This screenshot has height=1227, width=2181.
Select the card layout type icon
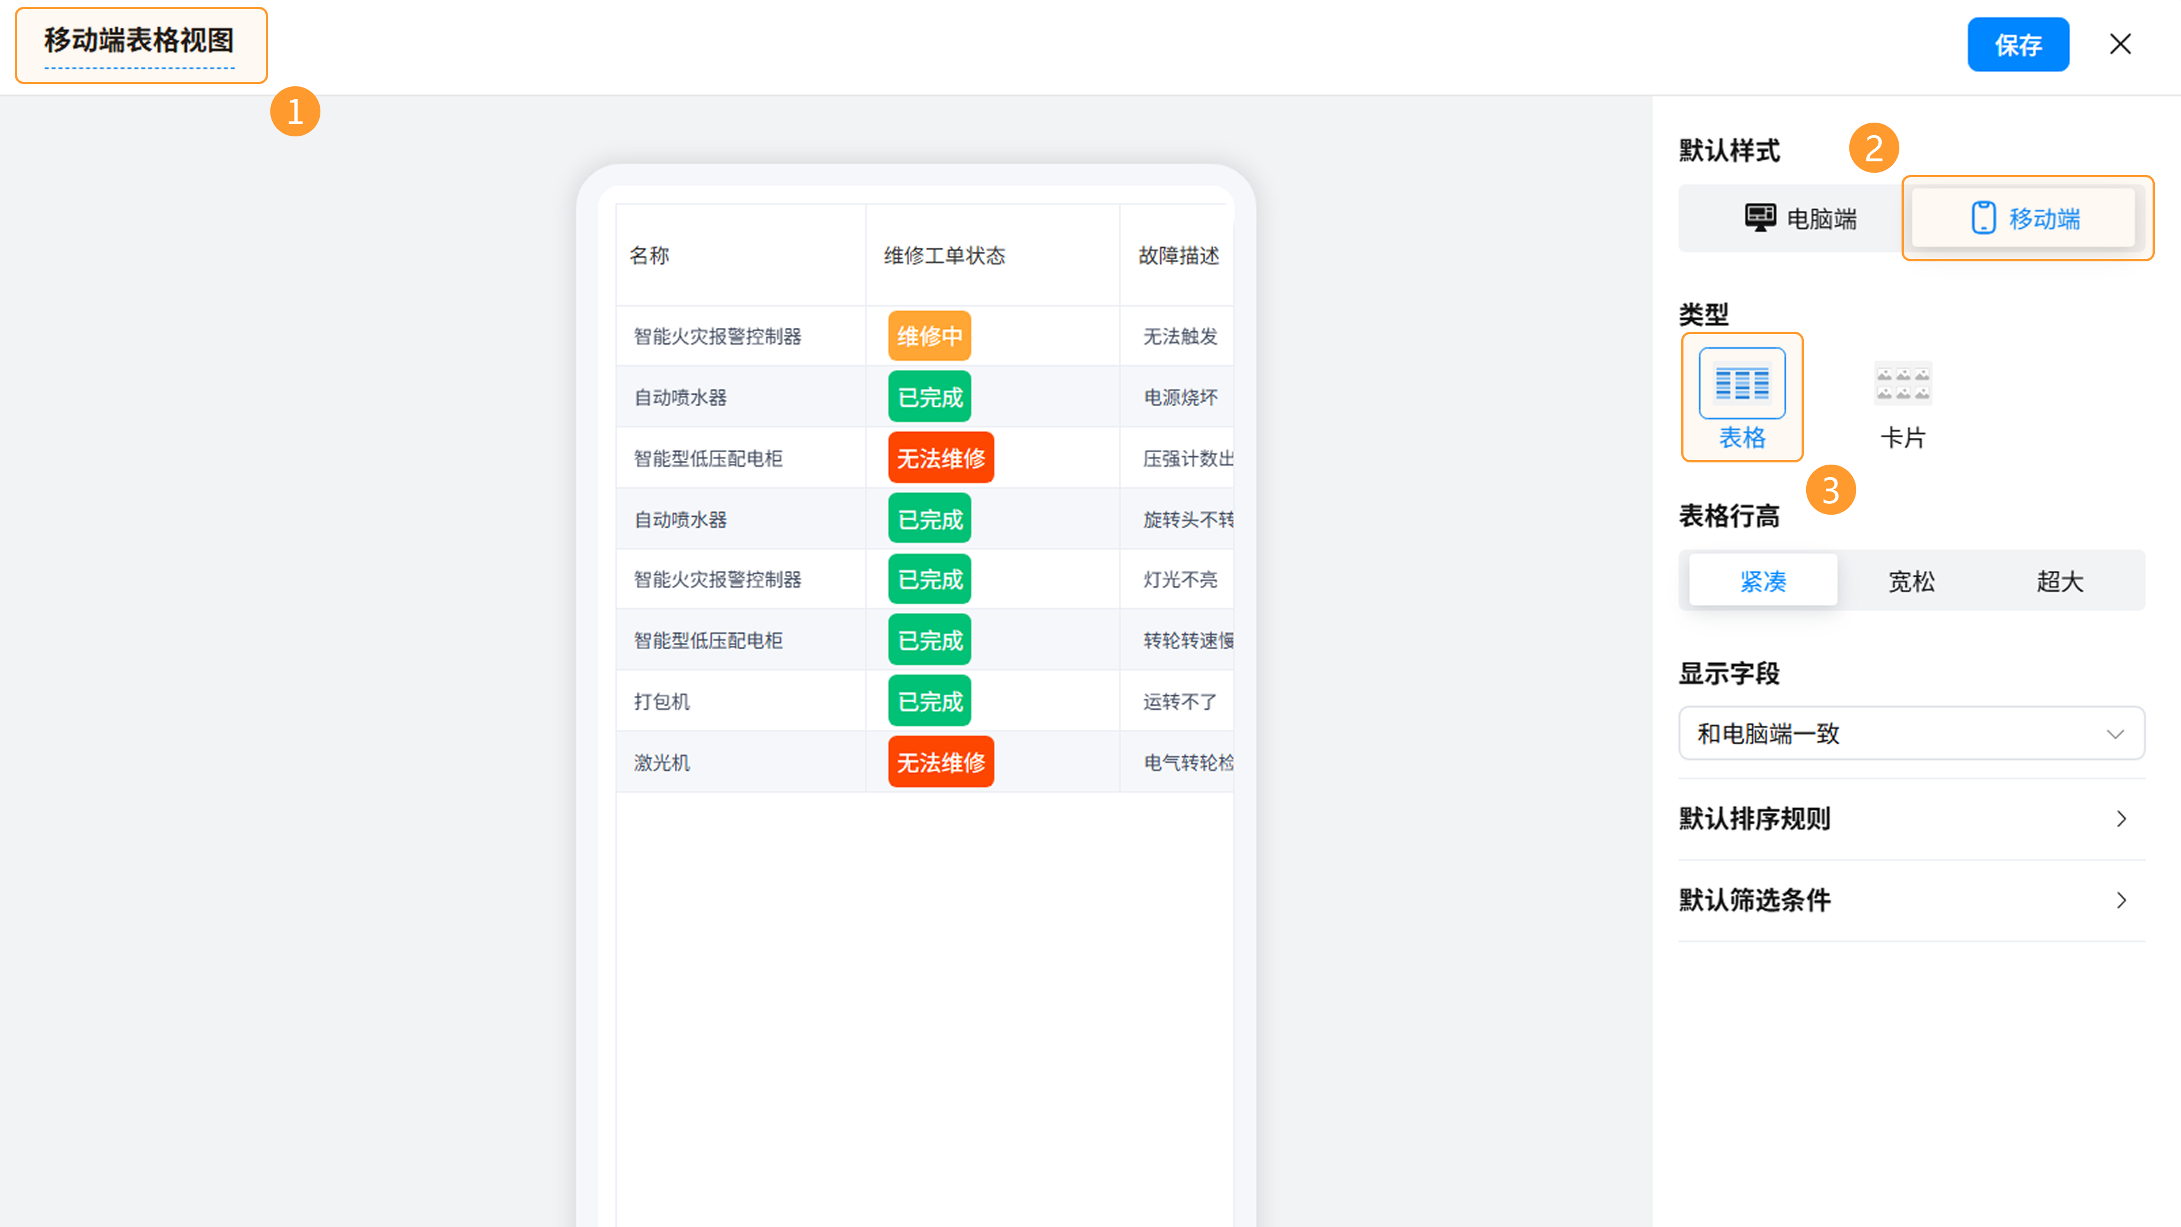pyautogui.click(x=1903, y=383)
